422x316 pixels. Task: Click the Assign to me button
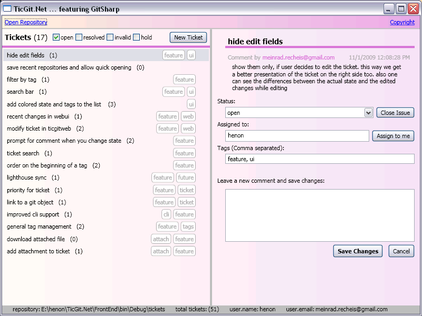[x=393, y=136]
